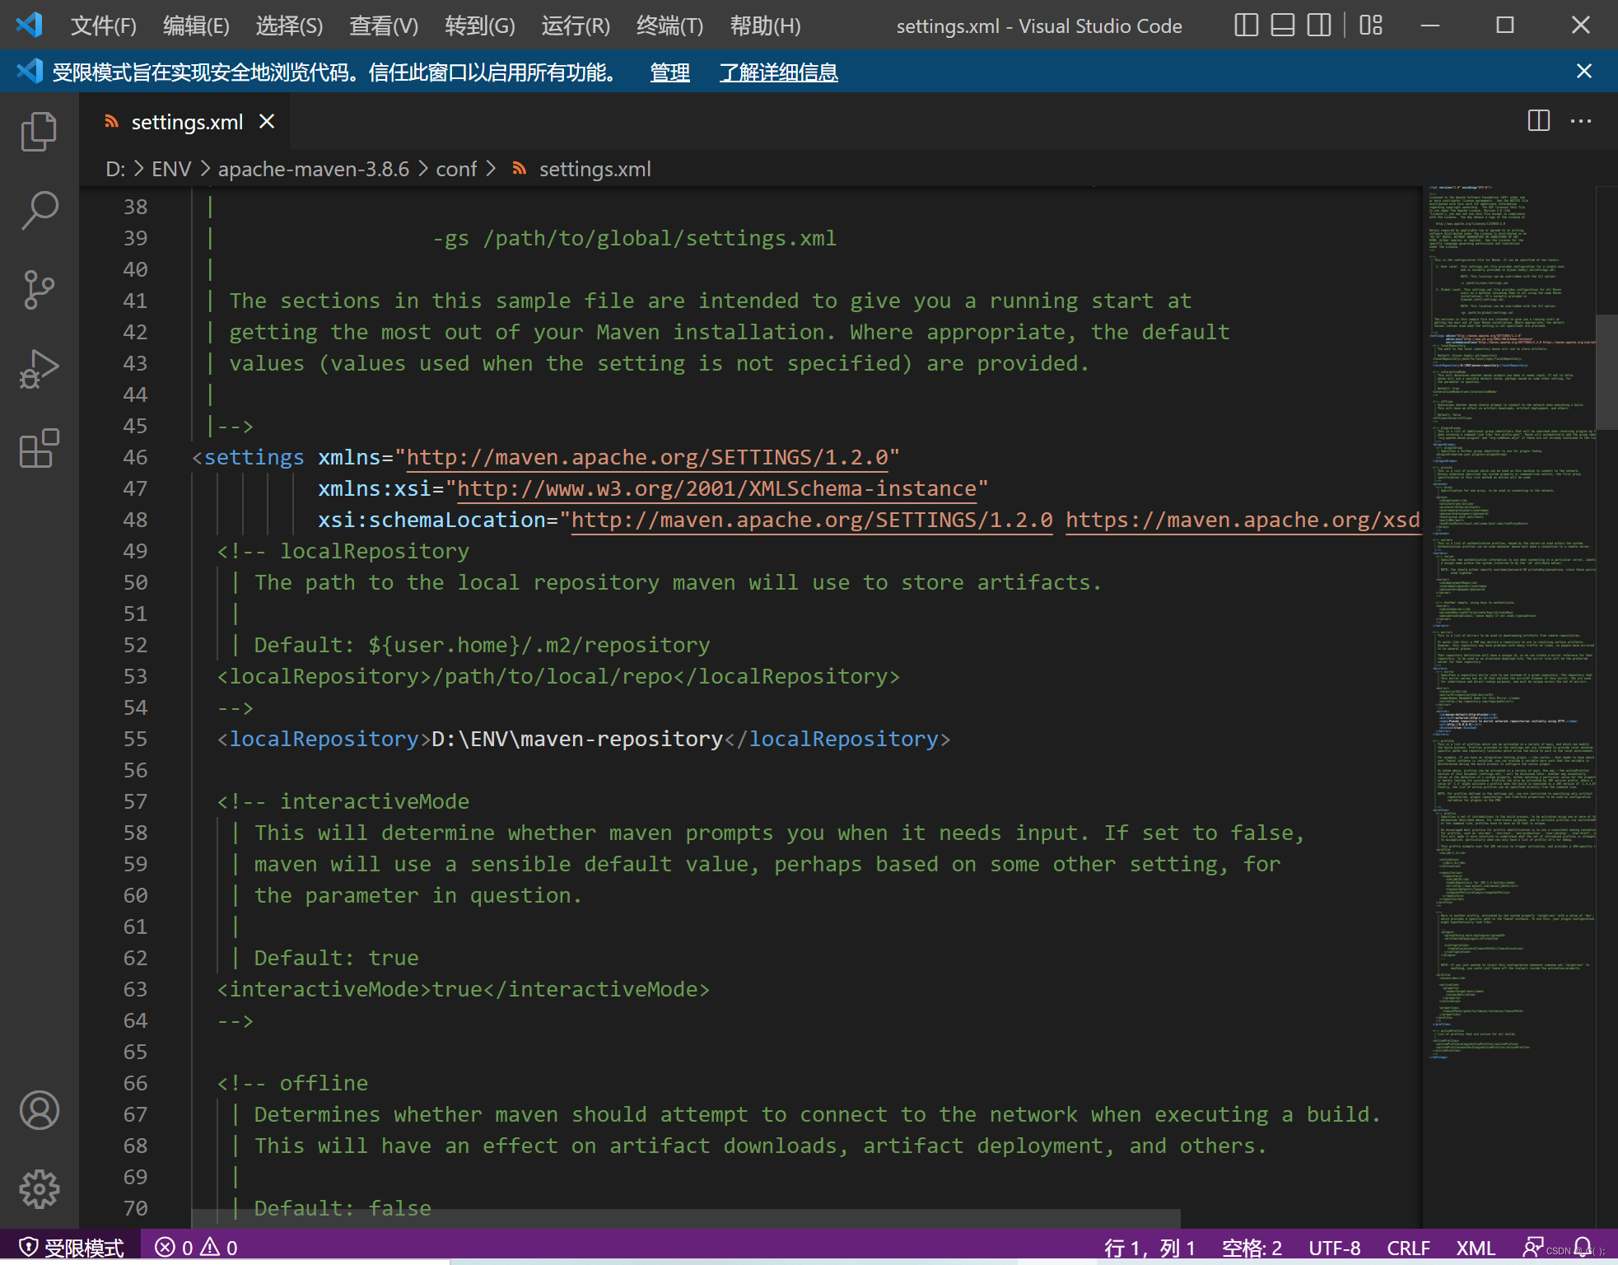Close the settings.xml tab

[x=267, y=122]
